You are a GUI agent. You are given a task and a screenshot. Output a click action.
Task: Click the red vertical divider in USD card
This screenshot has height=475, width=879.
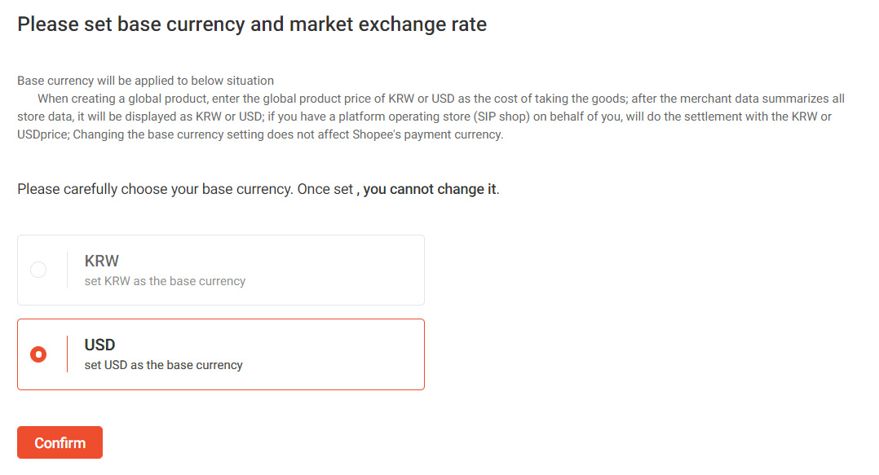(67, 354)
